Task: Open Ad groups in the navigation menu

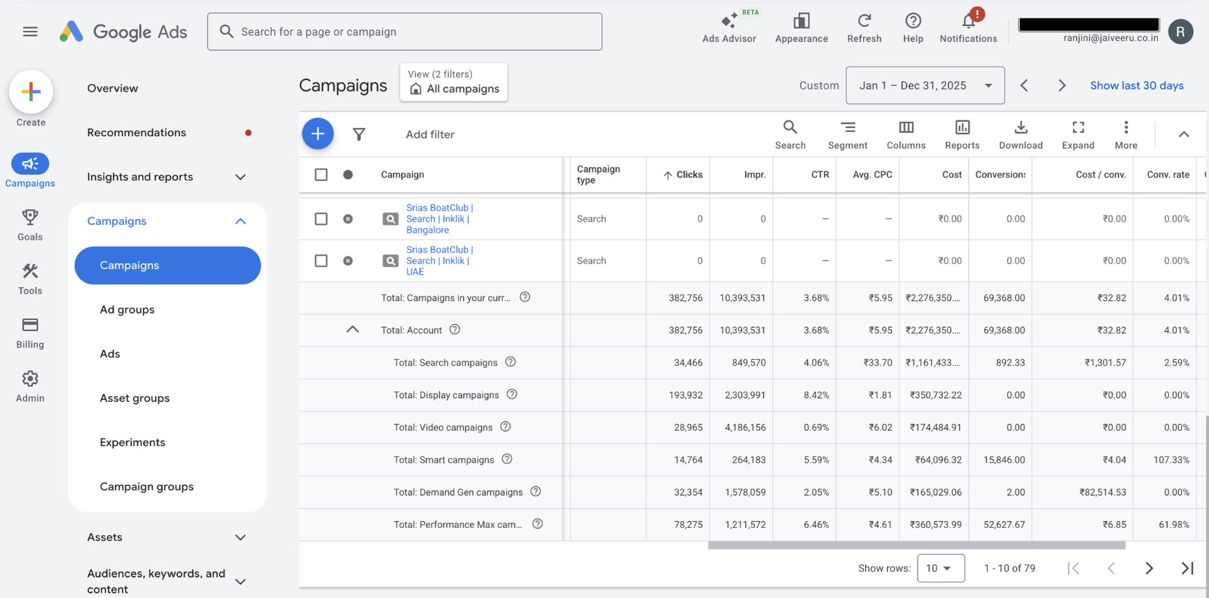Action: point(127,309)
